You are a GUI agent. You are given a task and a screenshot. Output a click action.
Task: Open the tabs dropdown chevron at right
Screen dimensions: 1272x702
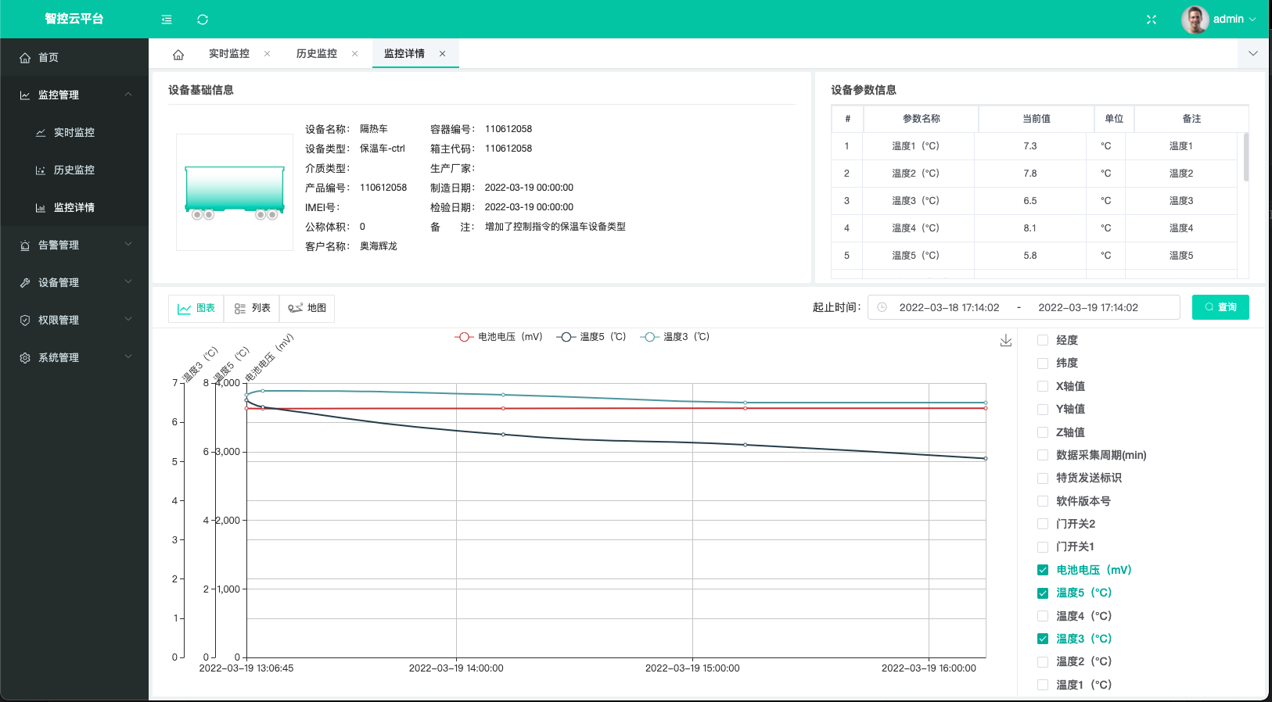[1253, 54]
